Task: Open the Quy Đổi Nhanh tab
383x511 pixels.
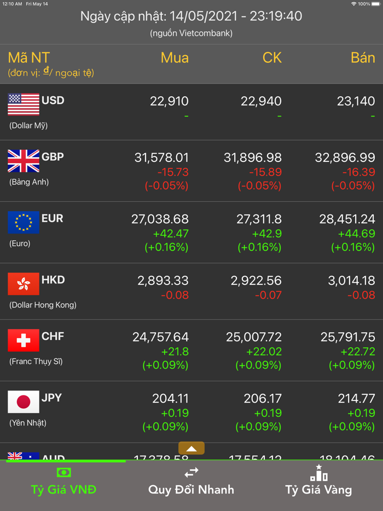Action: click(x=191, y=481)
